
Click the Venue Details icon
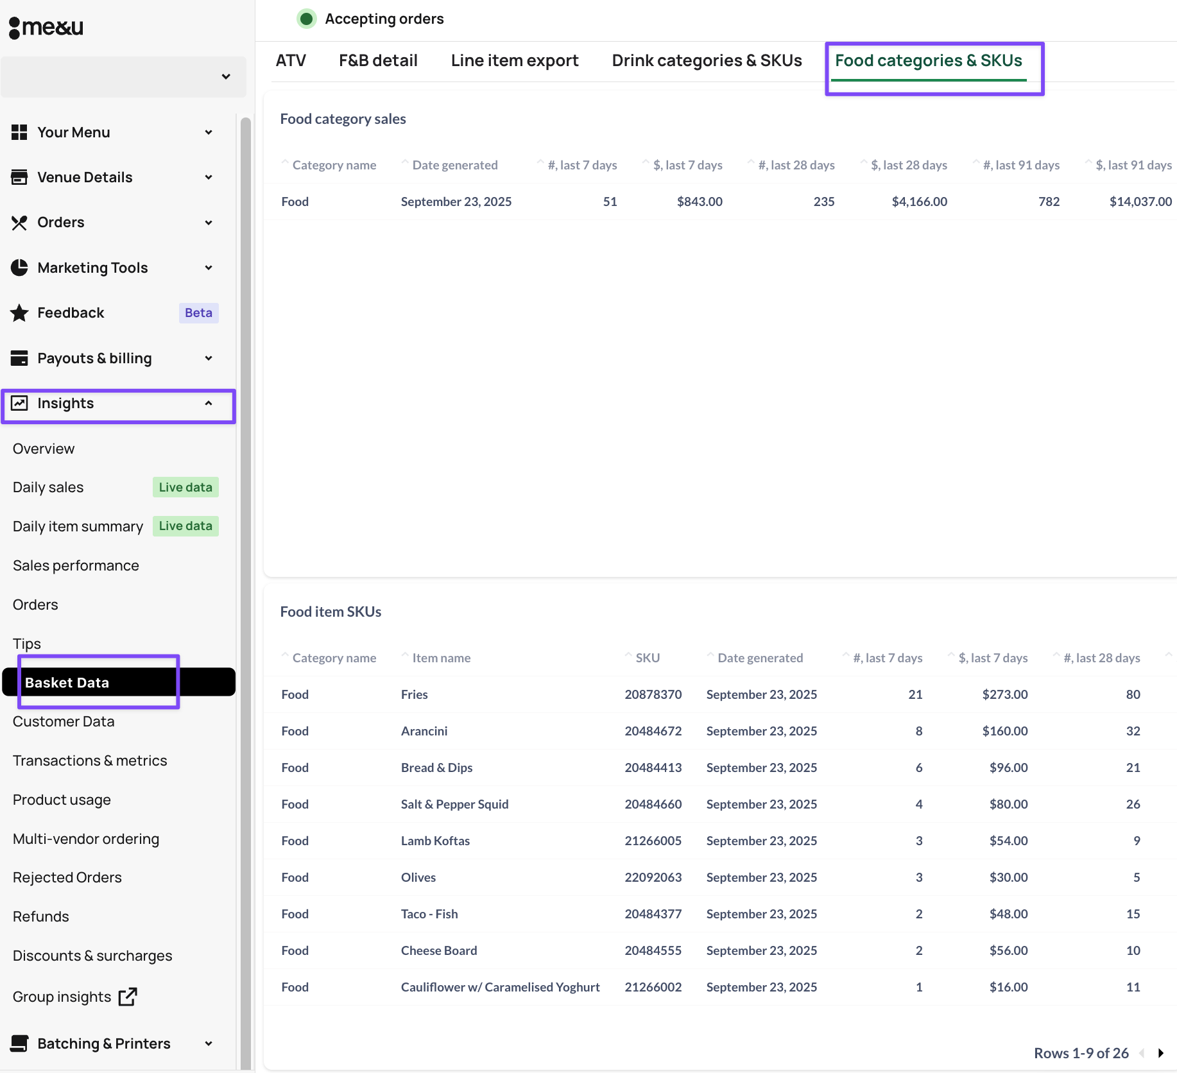click(19, 177)
